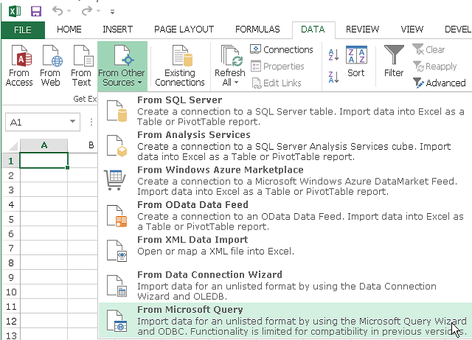The image size is (472, 340).
Task: Open the Connections dialog
Action: 282,49
